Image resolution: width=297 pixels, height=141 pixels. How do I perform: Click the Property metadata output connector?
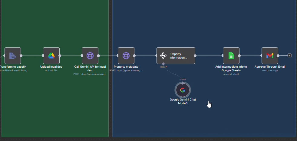(x=134, y=56)
